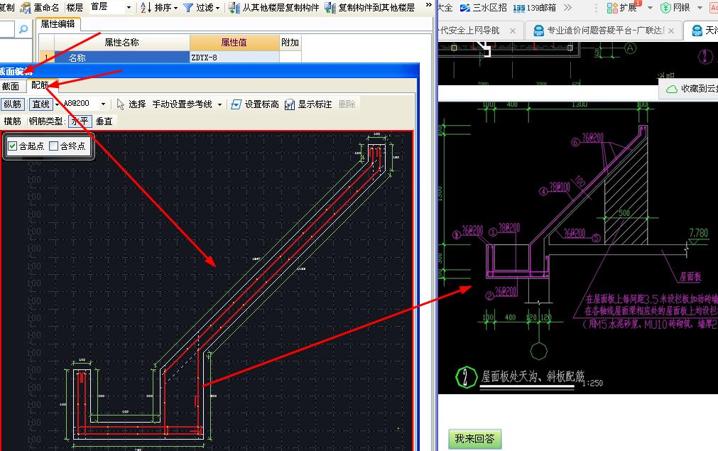Close the 安全上网导航 browser tab
Viewport: 718px width, 451px height.
click(x=512, y=31)
